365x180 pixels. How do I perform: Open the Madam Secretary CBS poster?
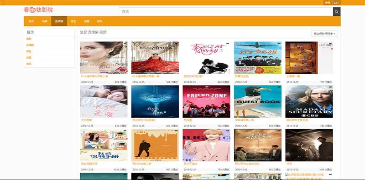click(x=309, y=101)
